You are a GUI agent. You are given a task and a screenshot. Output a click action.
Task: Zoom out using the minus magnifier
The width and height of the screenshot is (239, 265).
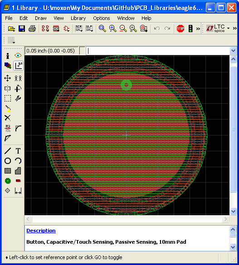123,29
